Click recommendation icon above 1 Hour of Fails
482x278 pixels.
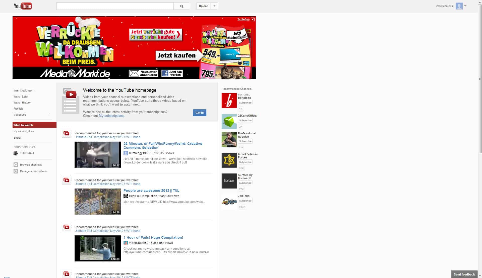point(67,227)
